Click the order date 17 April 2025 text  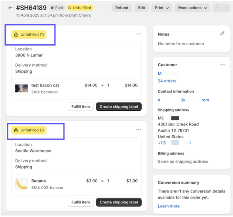tap(53, 15)
